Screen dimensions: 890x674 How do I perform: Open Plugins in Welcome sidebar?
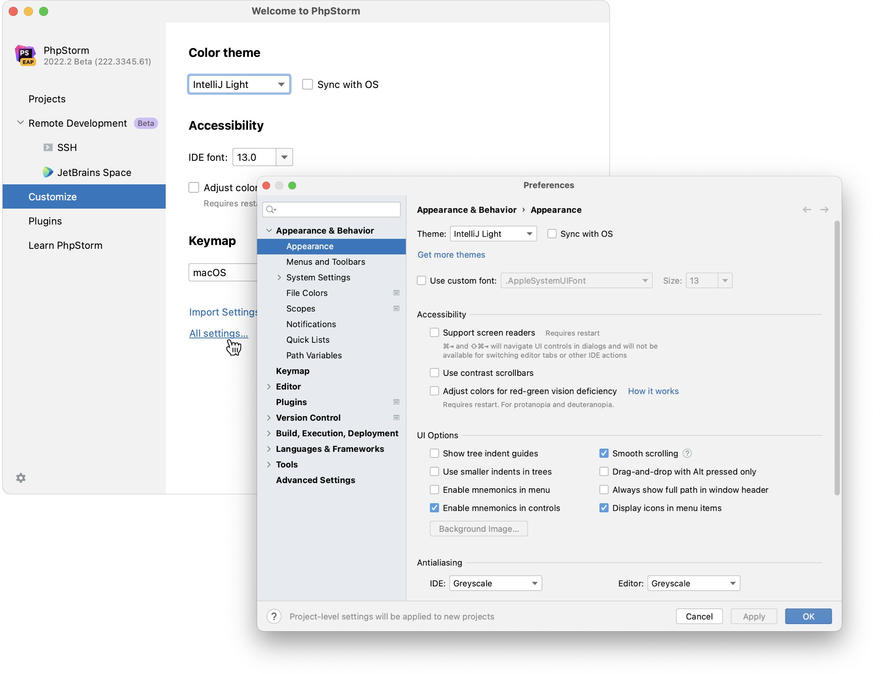pos(84,221)
